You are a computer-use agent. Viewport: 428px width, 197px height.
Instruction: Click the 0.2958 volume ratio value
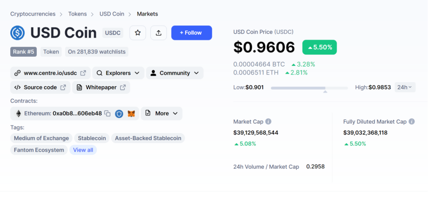pos(315,166)
